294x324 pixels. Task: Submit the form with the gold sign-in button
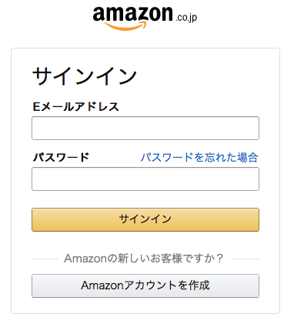[x=145, y=219]
